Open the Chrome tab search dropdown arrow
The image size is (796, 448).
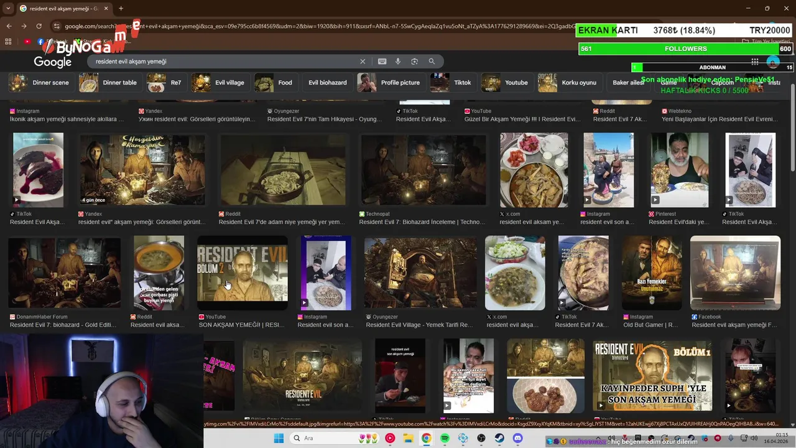click(8, 8)
